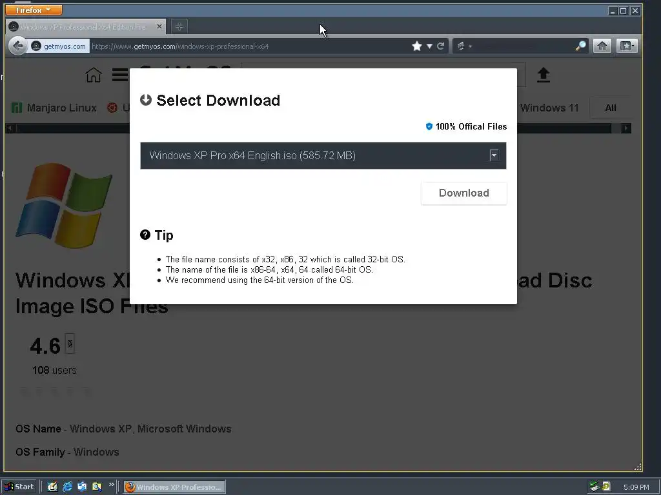
Task: Select the Windows XP Professional x64 Edition tab
Action: coord(86,26)
